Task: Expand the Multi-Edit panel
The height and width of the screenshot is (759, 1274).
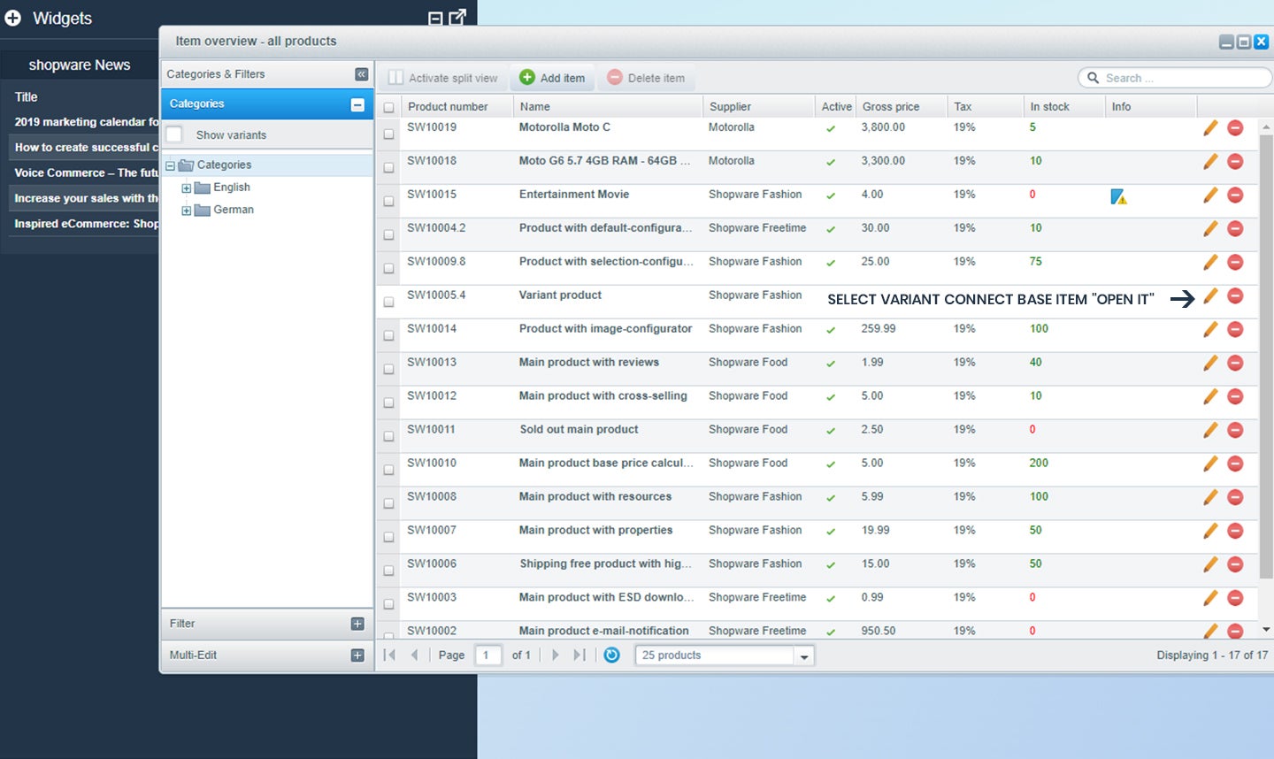Action: (x=357, y=655)
